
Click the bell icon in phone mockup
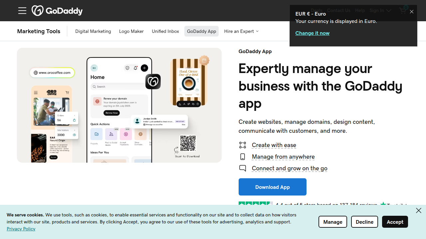(135, 68)
